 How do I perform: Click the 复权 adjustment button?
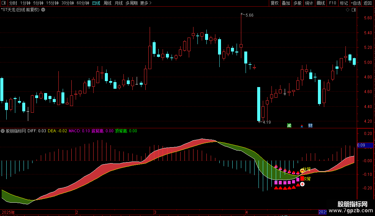click(x=274, y=3)
